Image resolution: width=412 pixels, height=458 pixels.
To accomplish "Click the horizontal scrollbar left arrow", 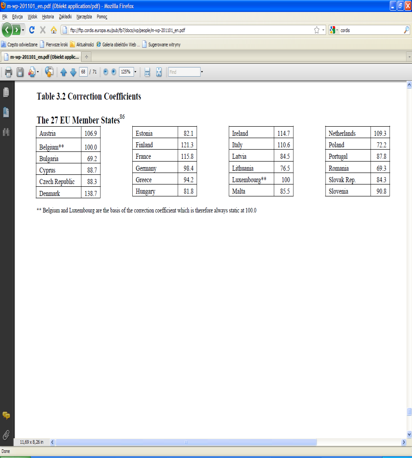I will (x=52, y=442).
